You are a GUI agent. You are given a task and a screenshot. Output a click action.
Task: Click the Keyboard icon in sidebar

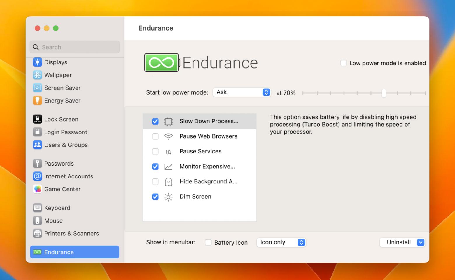[37, 208]
